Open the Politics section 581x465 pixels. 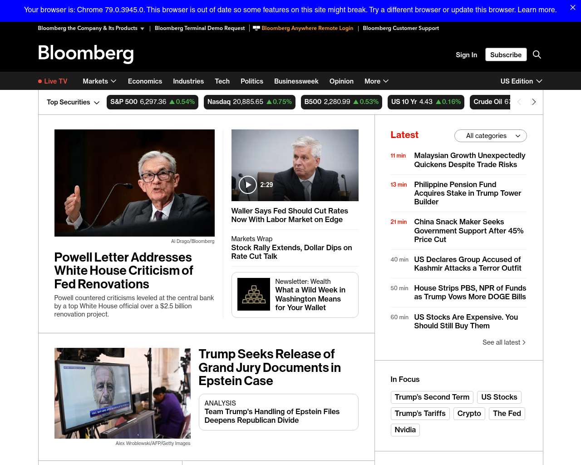pyautogui.click(x=252, y=81)
